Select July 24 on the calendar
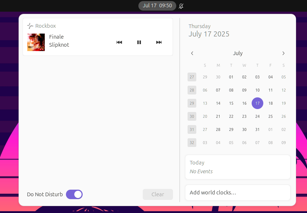The image size is (307, 213). tap(257, 116)
